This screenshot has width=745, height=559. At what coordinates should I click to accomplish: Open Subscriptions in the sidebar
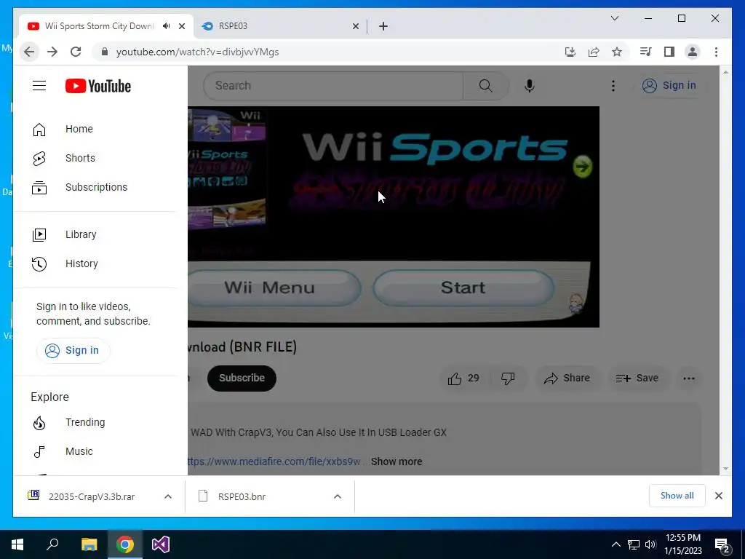coord(95,187)
